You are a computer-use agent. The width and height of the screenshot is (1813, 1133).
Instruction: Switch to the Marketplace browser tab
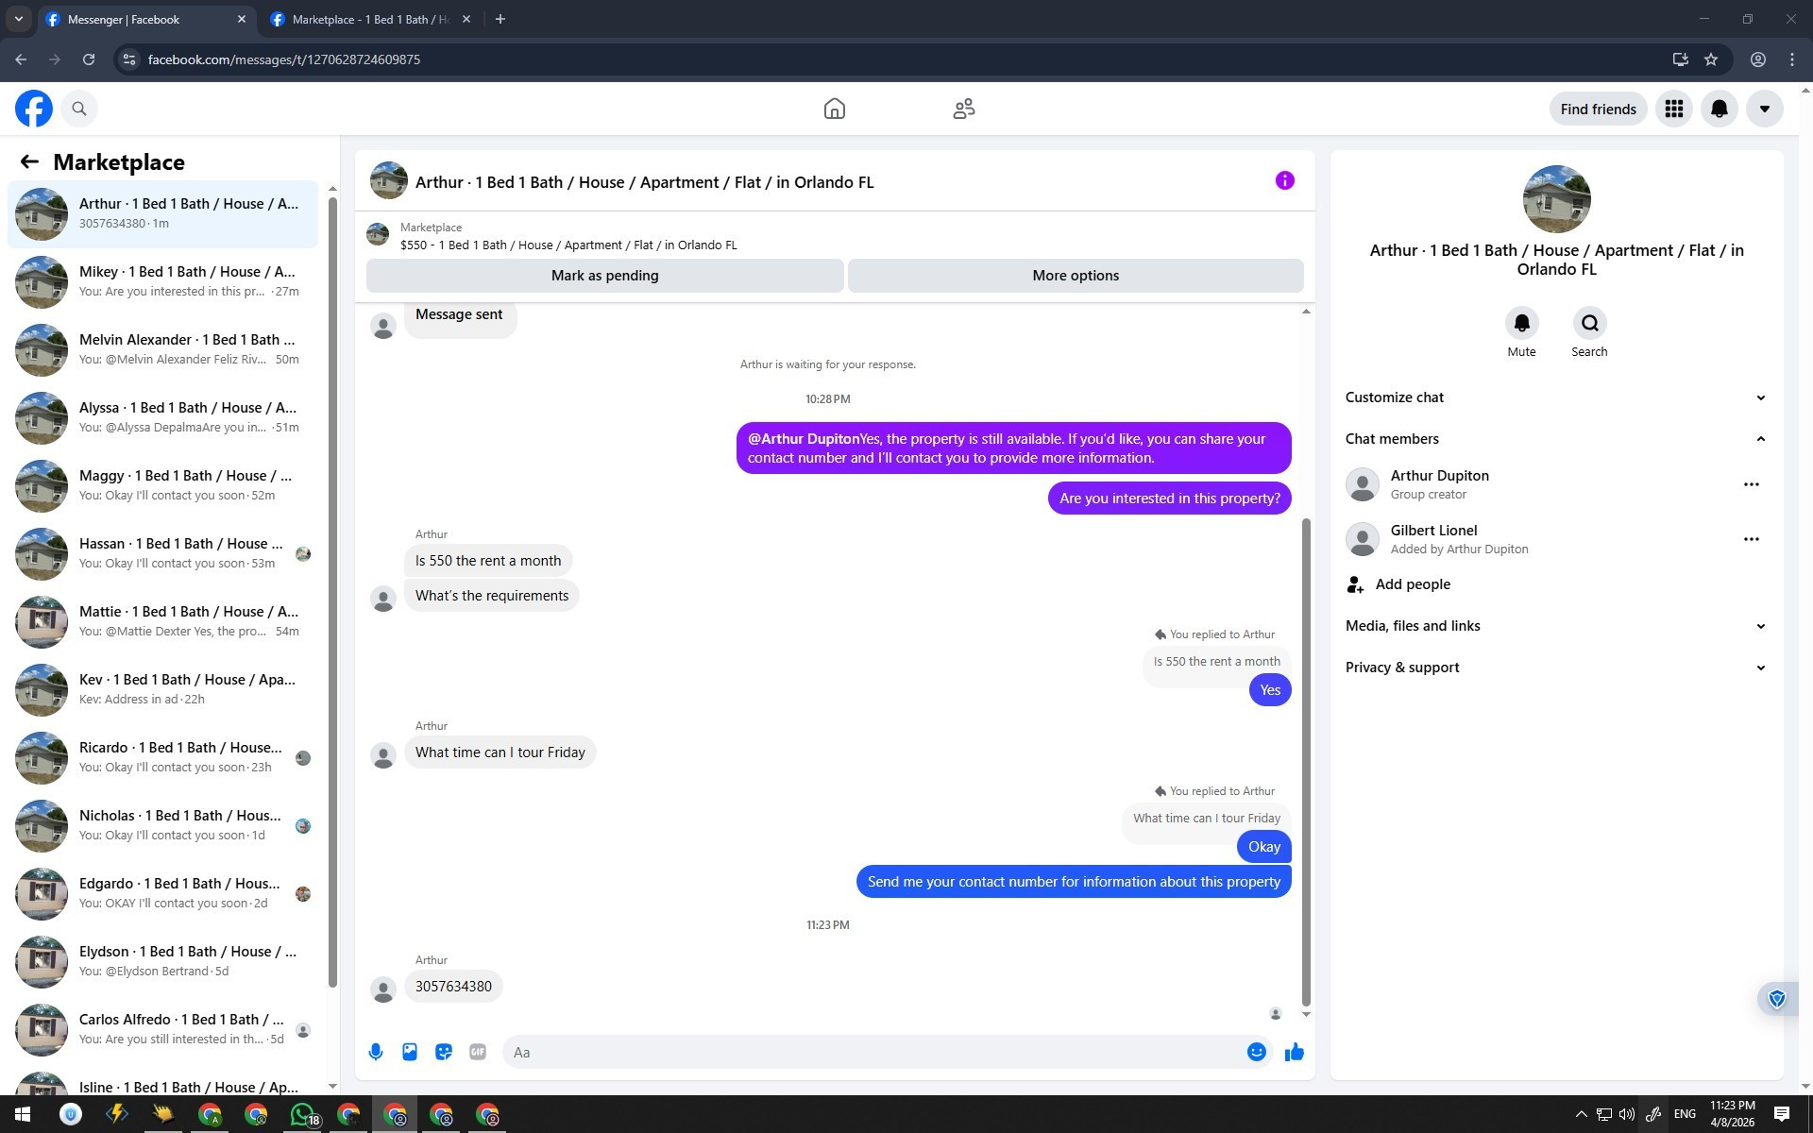tap(368, 19)
